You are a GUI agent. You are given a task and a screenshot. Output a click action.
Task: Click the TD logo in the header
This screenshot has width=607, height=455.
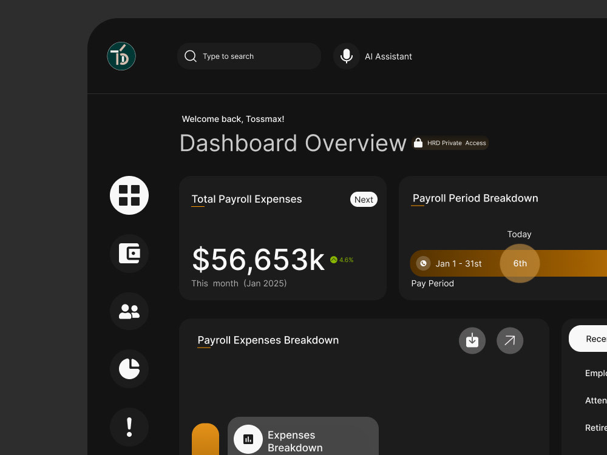coord(121,56)
